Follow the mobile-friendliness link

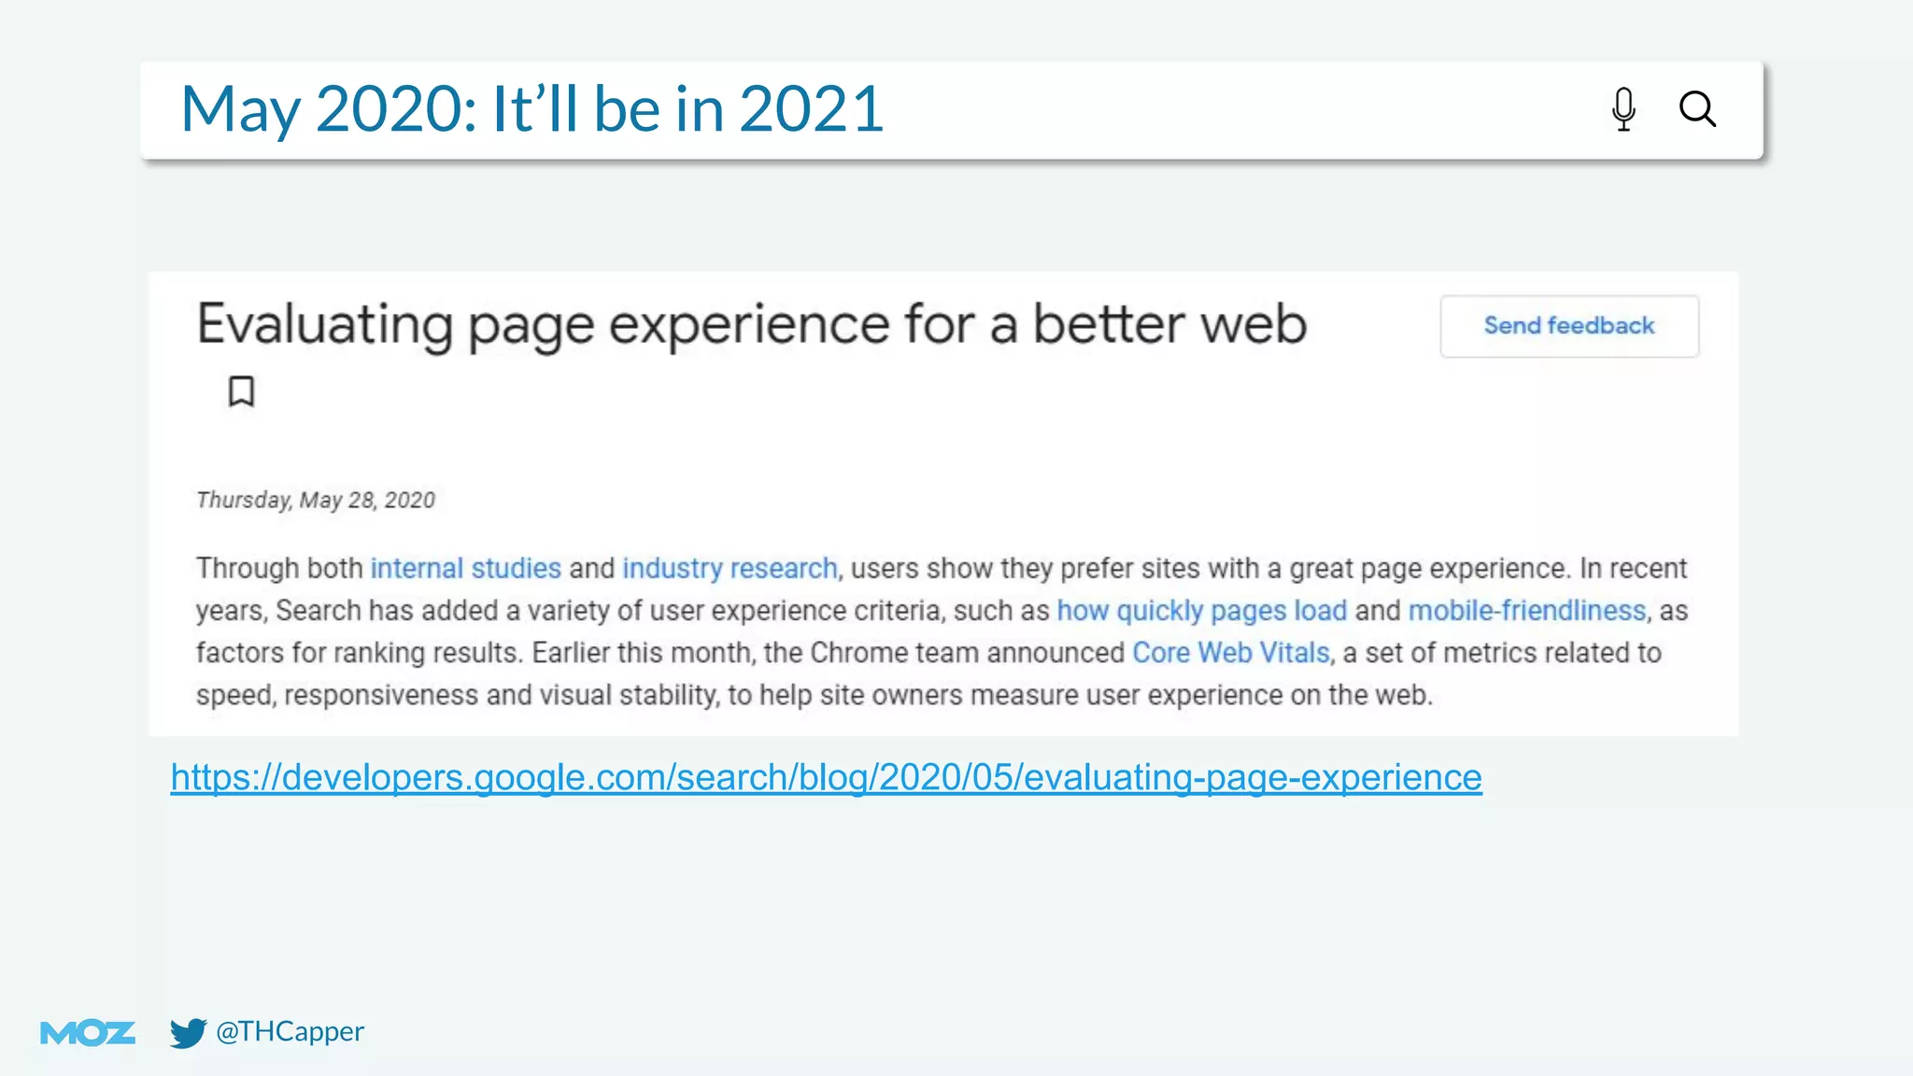tap(1527, 610)
